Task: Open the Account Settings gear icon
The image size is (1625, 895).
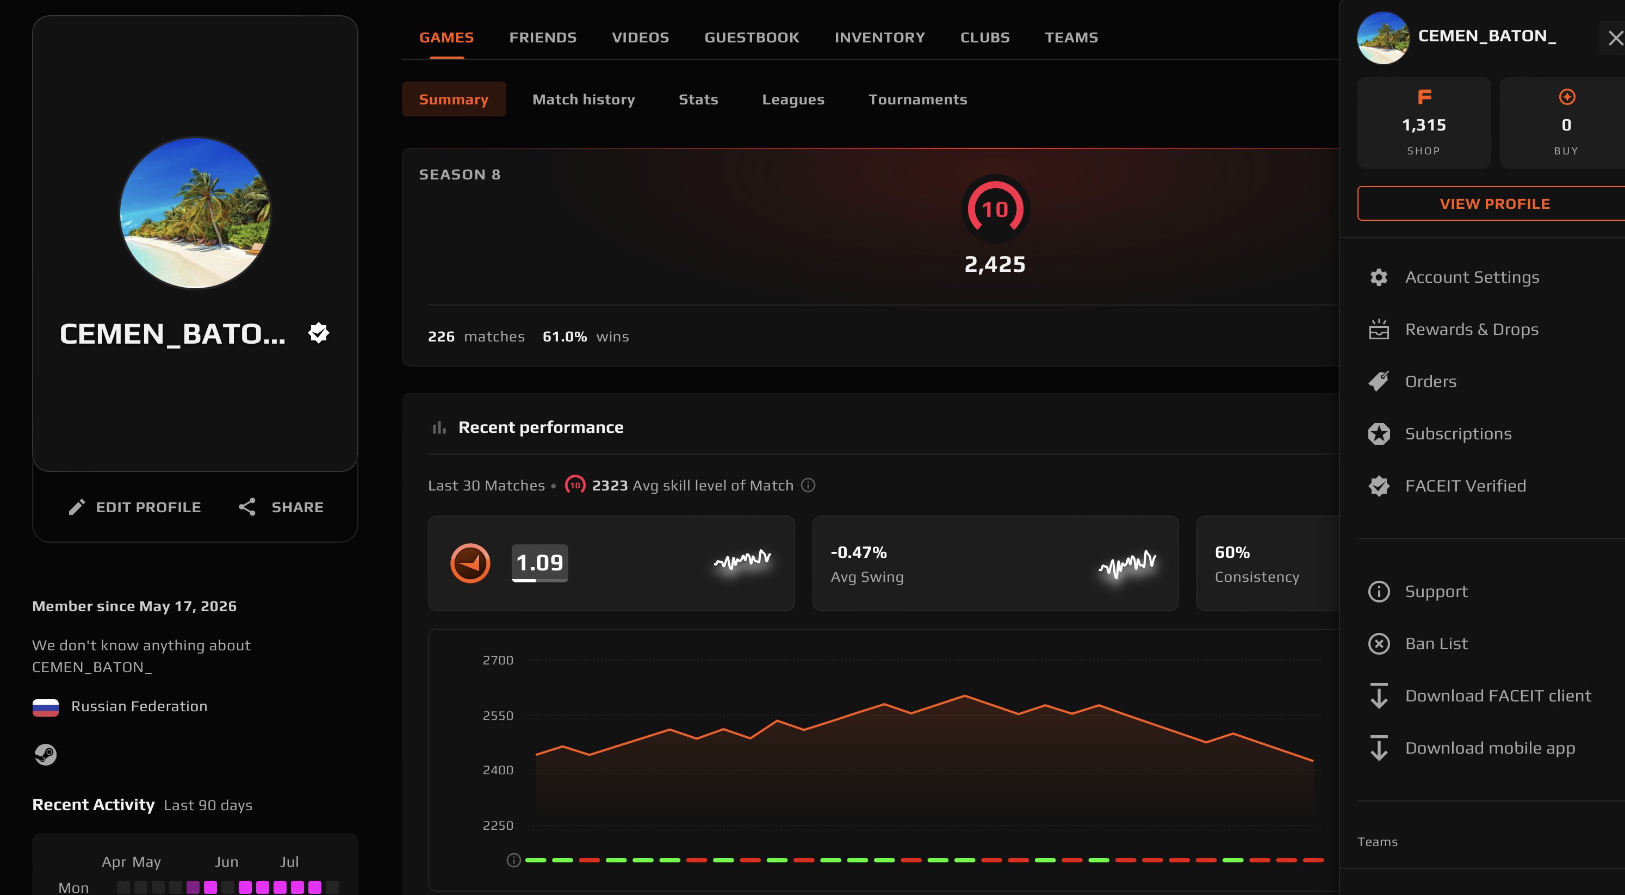Action: point(1378,277)
